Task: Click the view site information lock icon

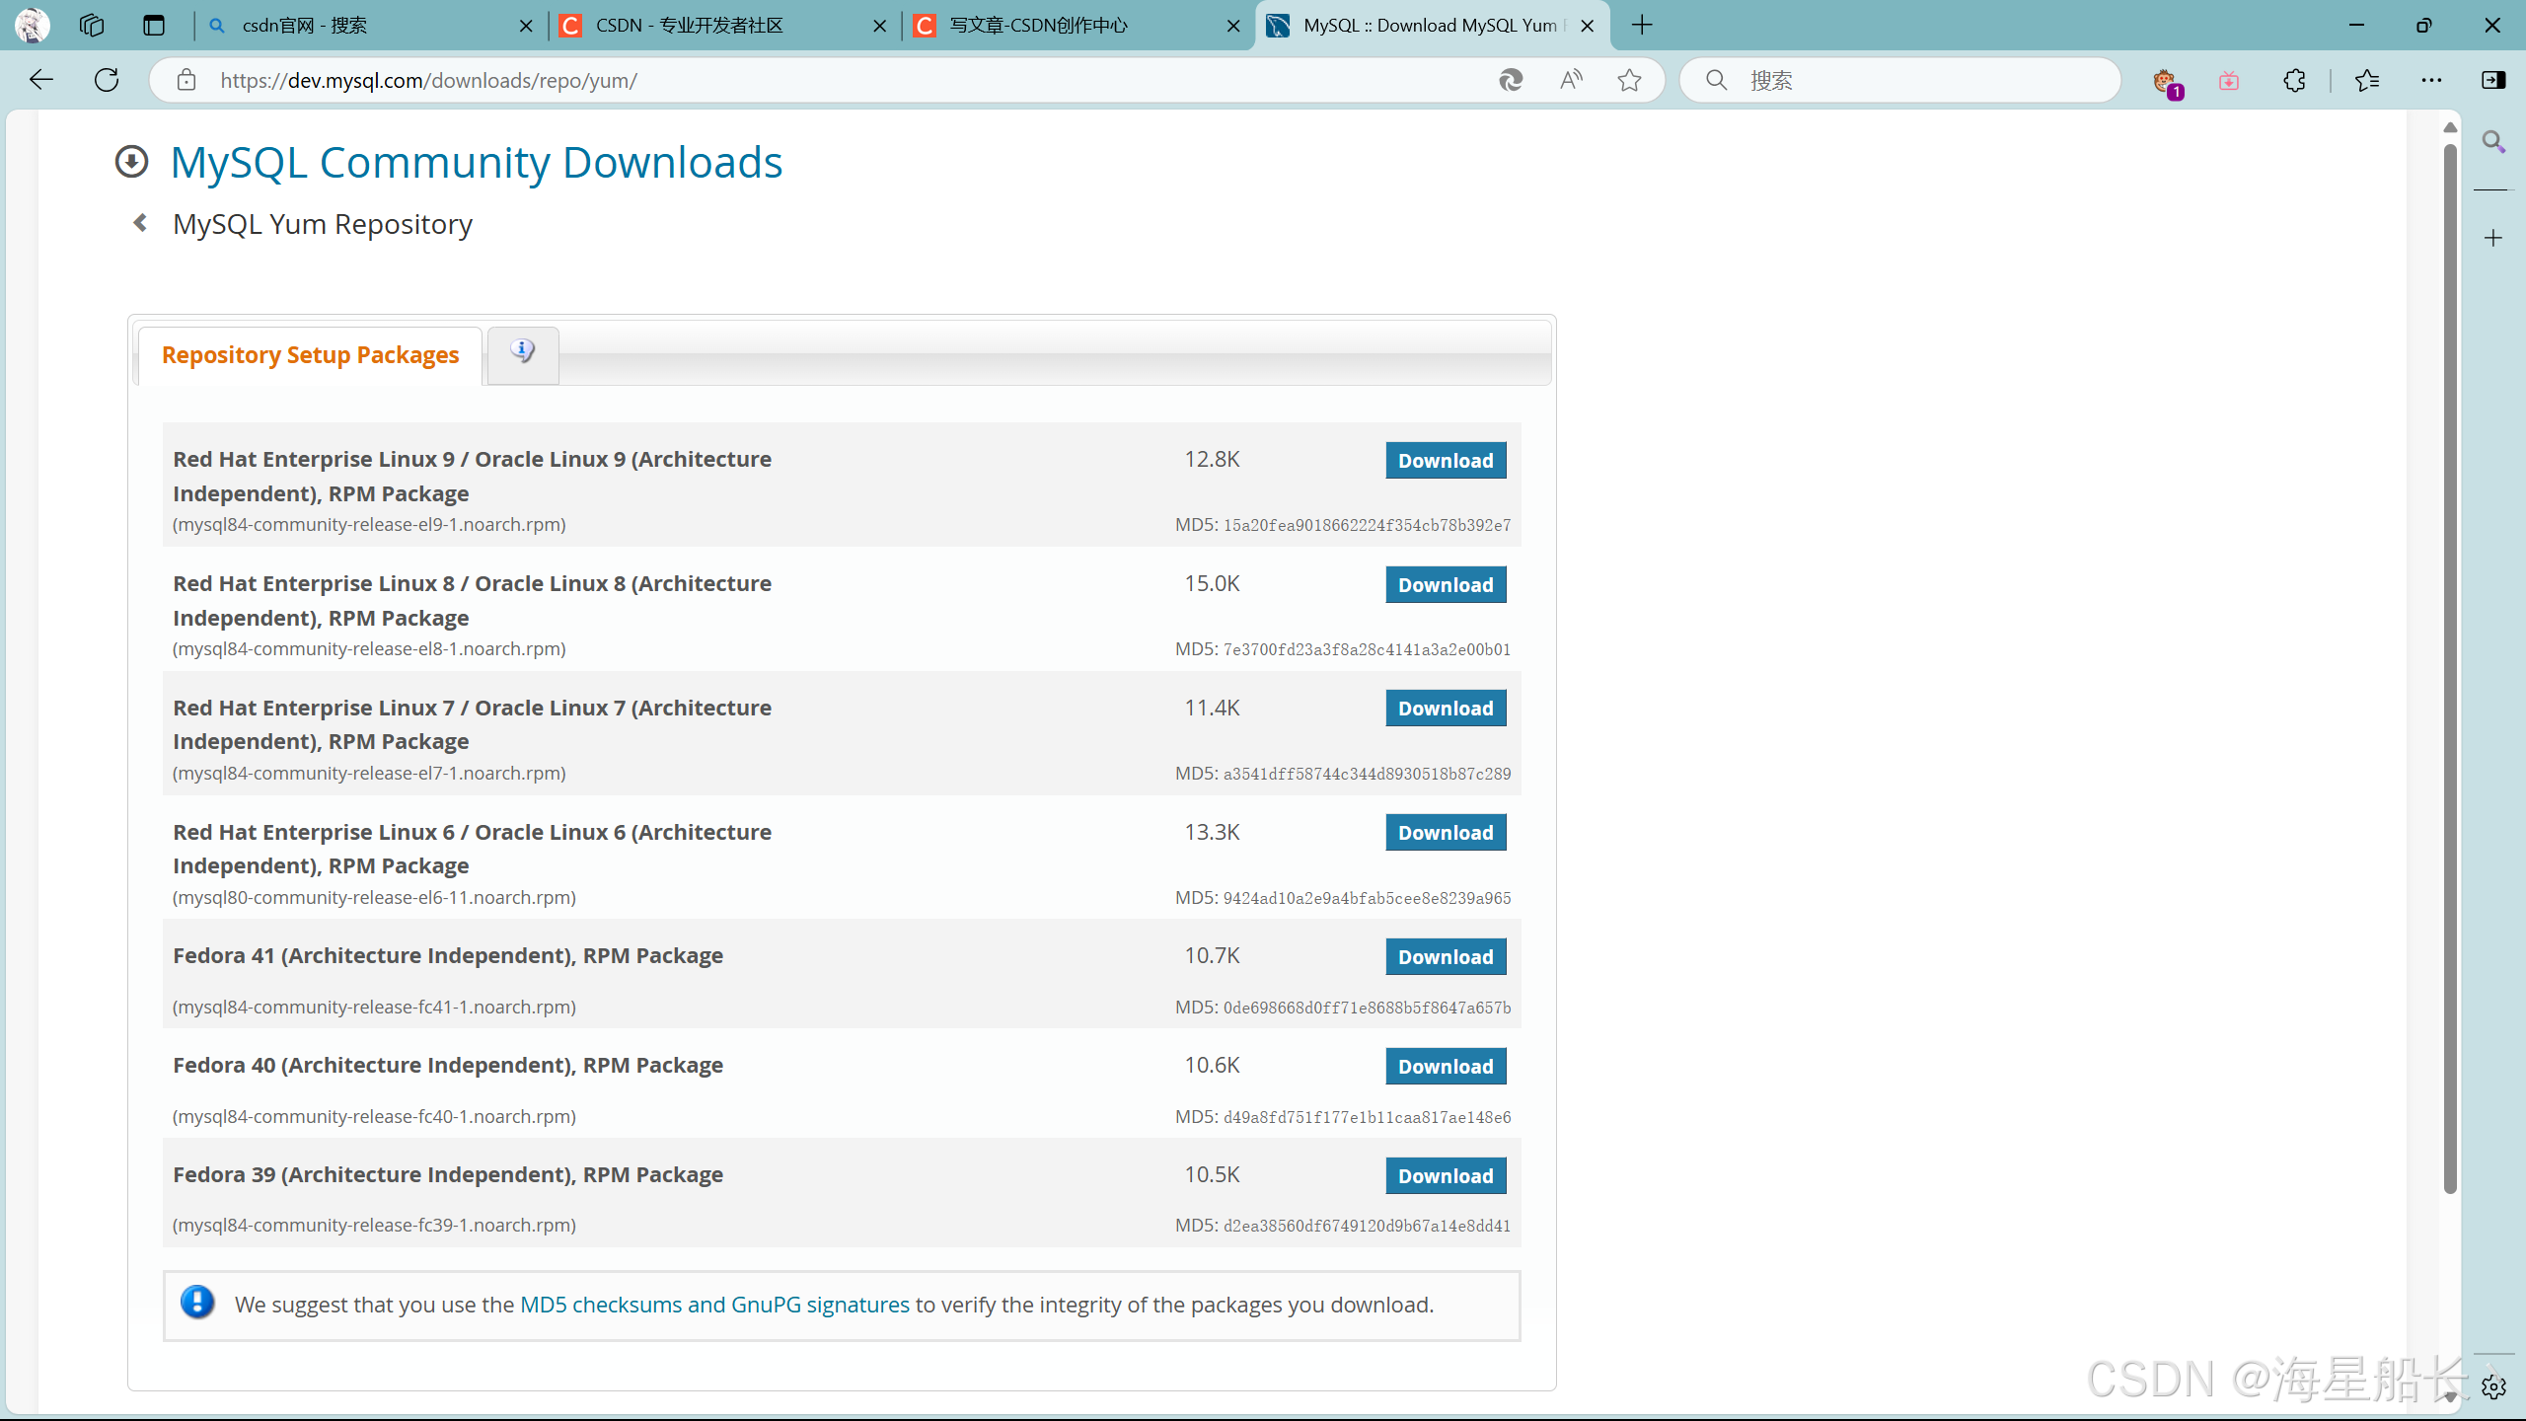Action: [x=186, y=80]
